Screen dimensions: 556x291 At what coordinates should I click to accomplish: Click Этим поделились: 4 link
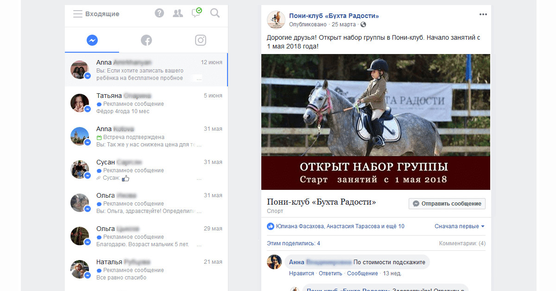click(x=293, y=243)
